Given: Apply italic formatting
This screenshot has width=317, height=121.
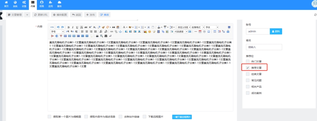Looking at the screenshot, I should point(73,27).
